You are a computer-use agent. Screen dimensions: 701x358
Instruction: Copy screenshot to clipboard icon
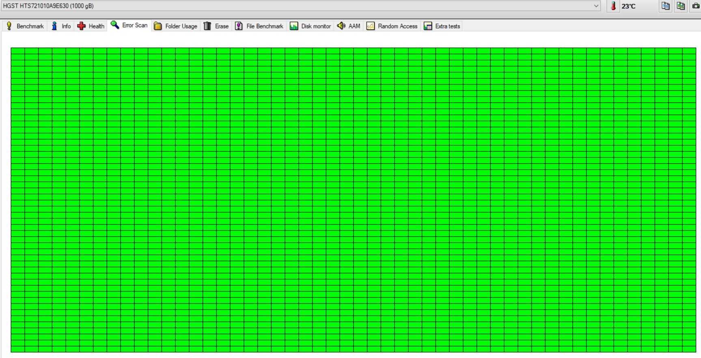681,6
